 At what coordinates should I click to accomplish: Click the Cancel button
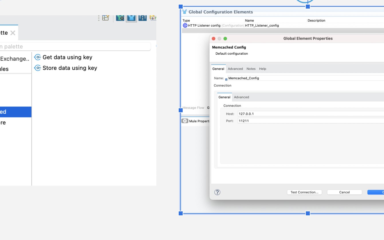(x=344, y=192)
